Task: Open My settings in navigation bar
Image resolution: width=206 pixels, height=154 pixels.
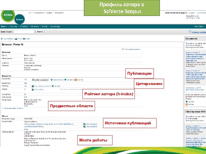Action: [55, 27]
